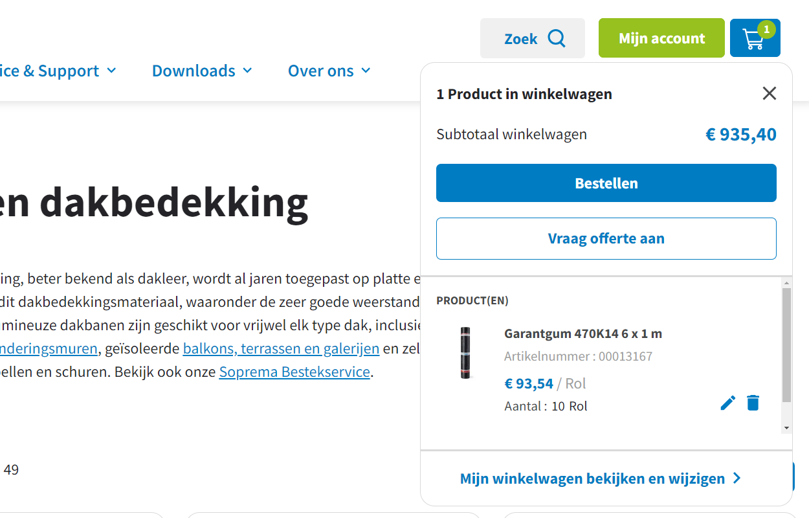This screenshot has height=518, width=809.
Task: Expand the Over ons menu
Action: [329, 71]
